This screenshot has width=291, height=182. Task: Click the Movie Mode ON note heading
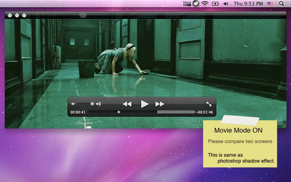(238, 130)
